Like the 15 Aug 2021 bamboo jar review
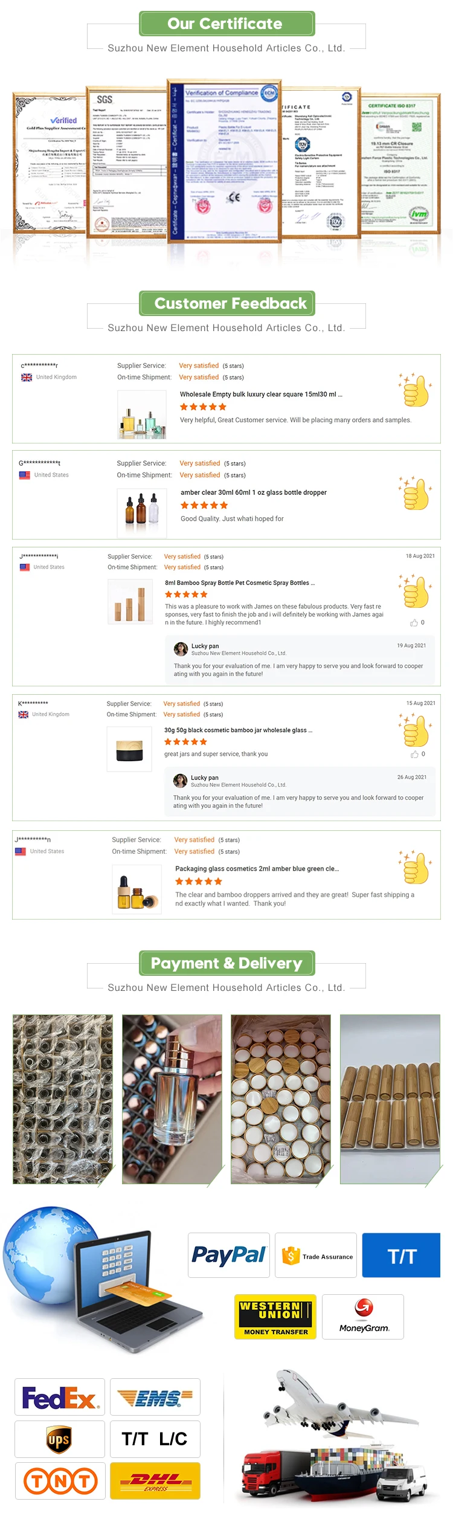 [415, 754]
